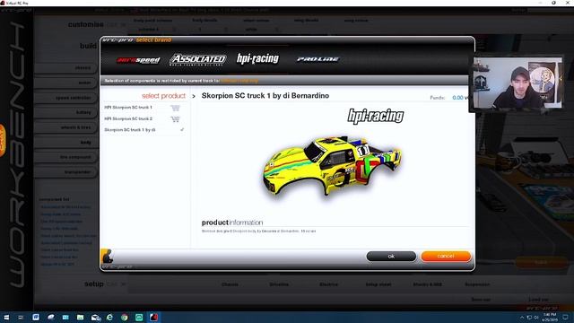
Task: Collapse the setup section arrow
Action: pos(124,284)
